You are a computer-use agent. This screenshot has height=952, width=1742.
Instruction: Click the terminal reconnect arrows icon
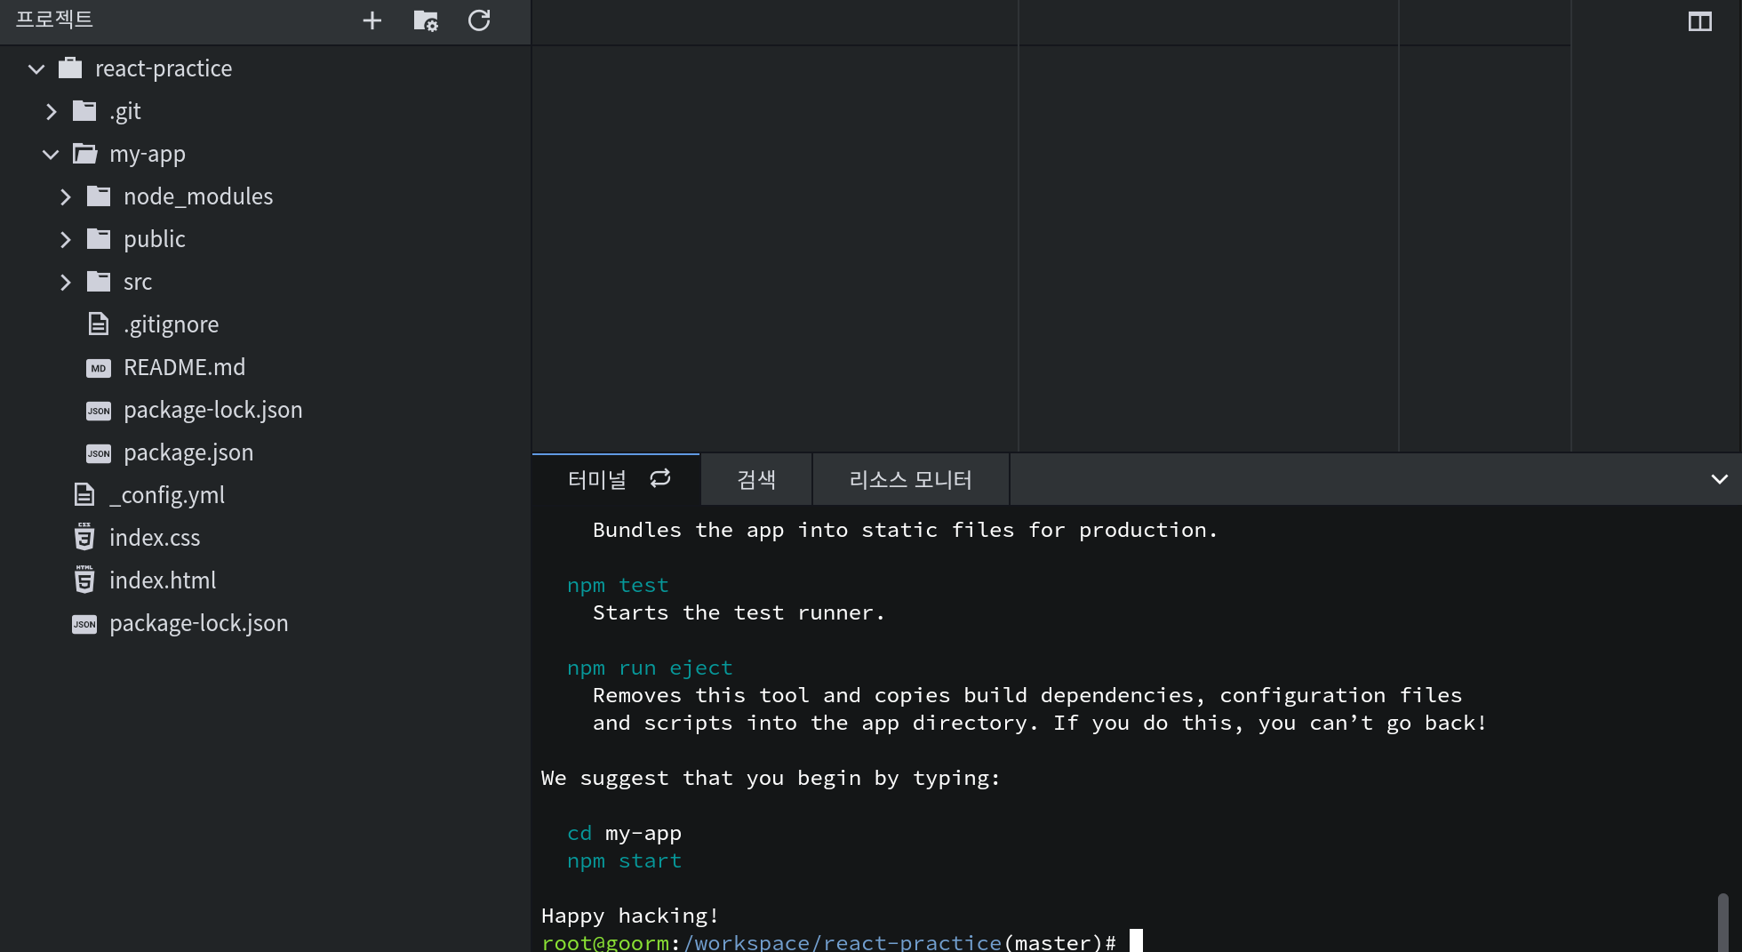(x=660, y=479)
